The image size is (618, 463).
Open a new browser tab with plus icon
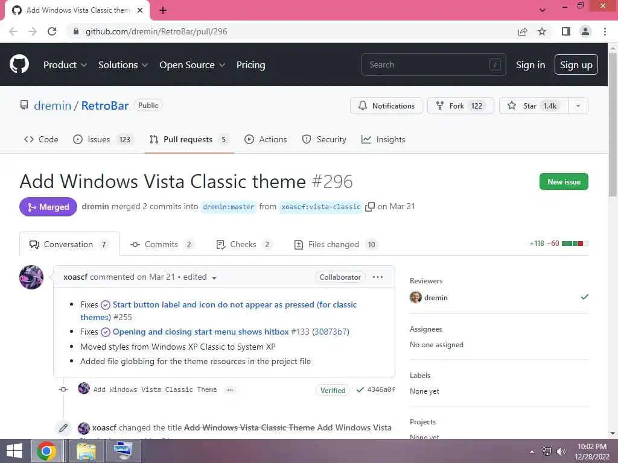coord(163,10)
